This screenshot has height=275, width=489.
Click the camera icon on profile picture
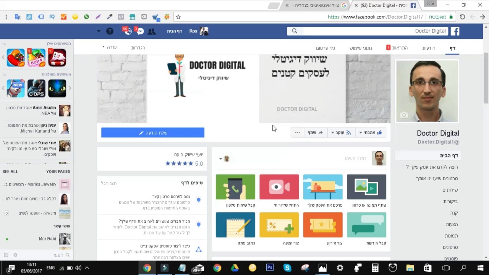point(404,115)
